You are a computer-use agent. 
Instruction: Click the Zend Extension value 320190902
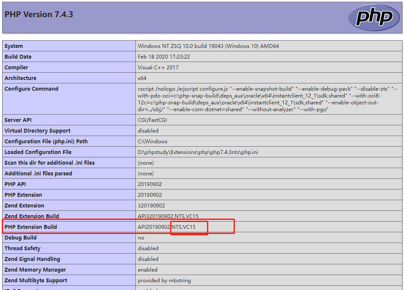point(151,206)
